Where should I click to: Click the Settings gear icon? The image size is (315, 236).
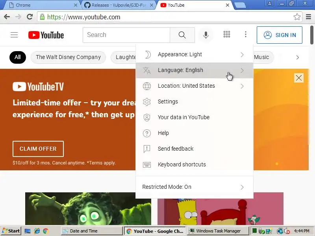(147, 102)
